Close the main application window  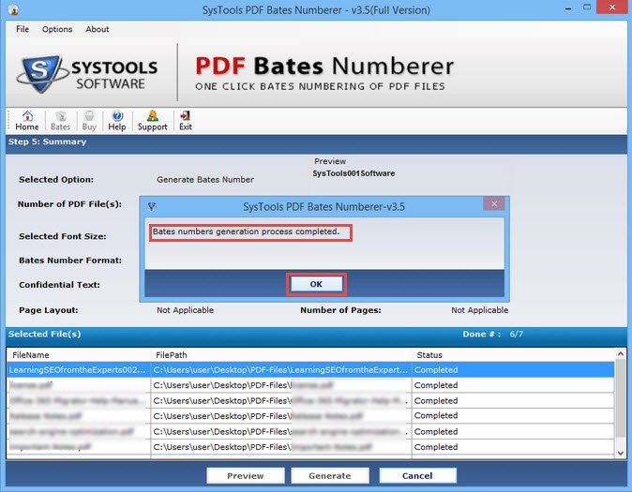coord(612,7)
